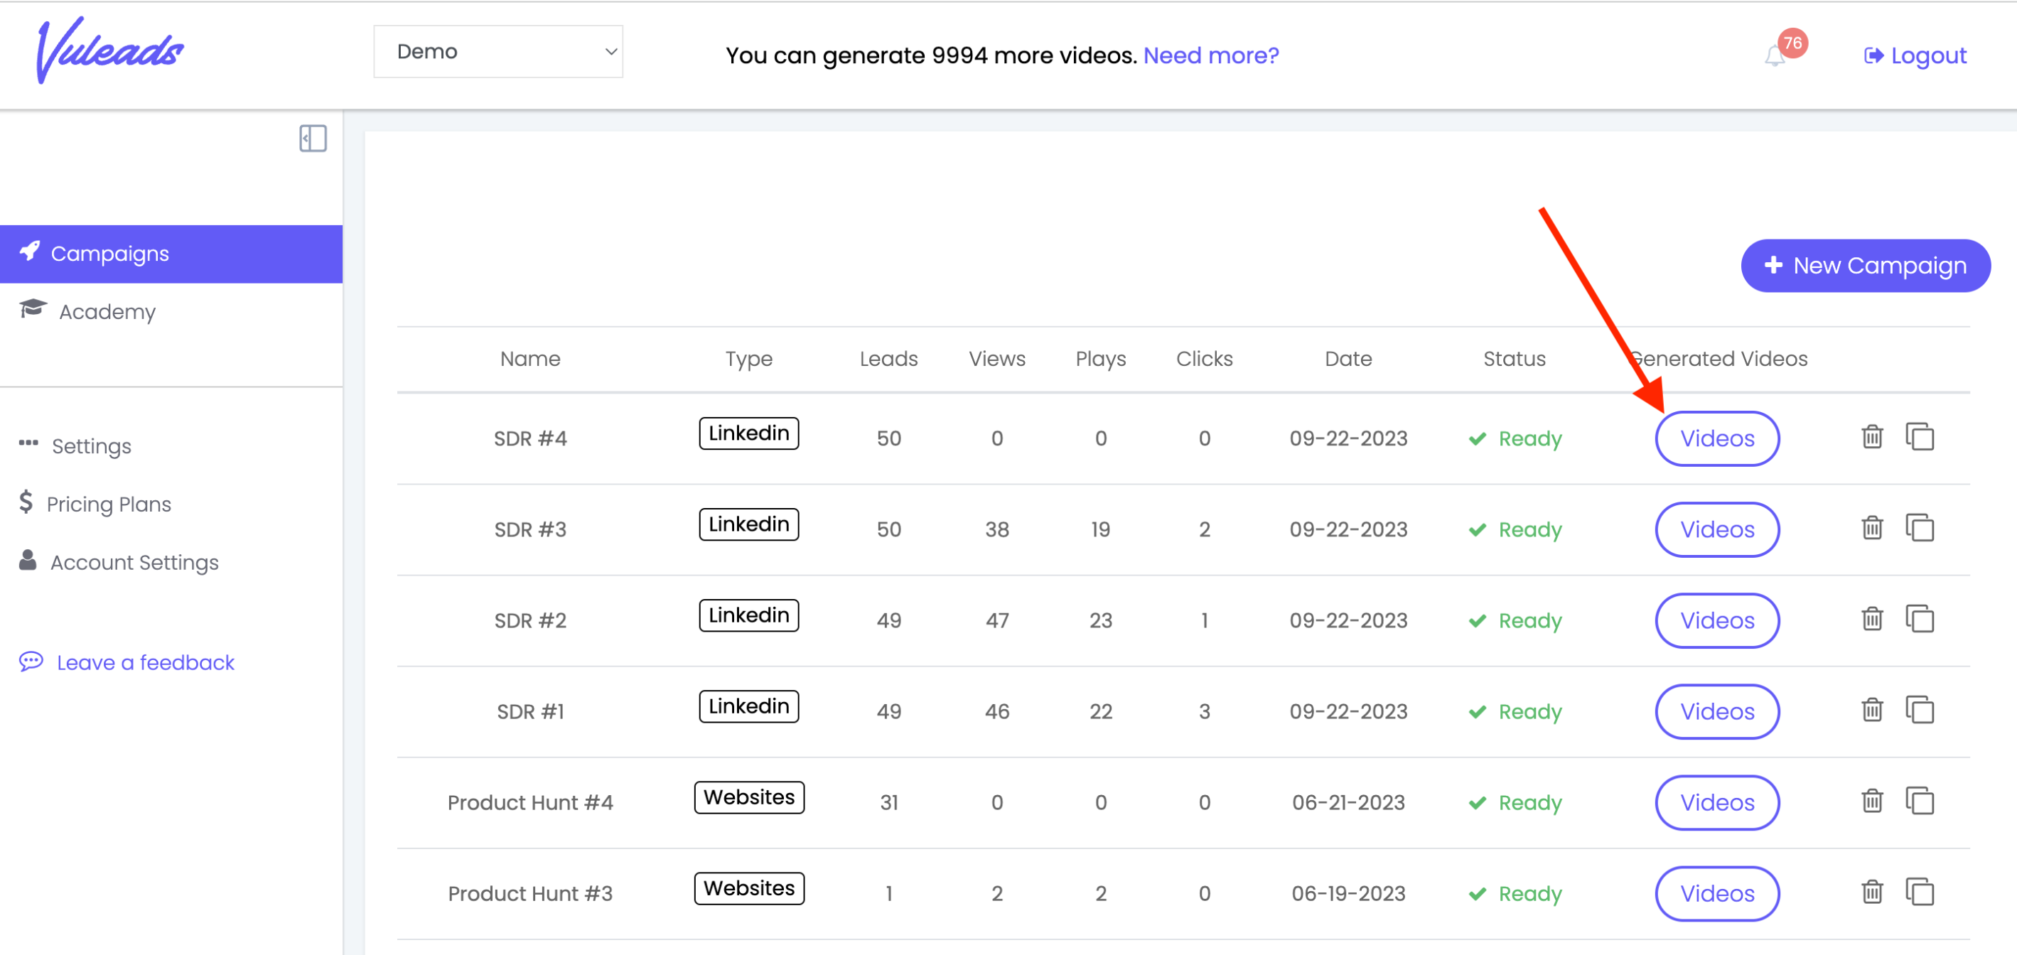Click the Websites tag on Product Hunt #4
The width and height of the screenshot is (2017, 955).
[x=748, y=797]
